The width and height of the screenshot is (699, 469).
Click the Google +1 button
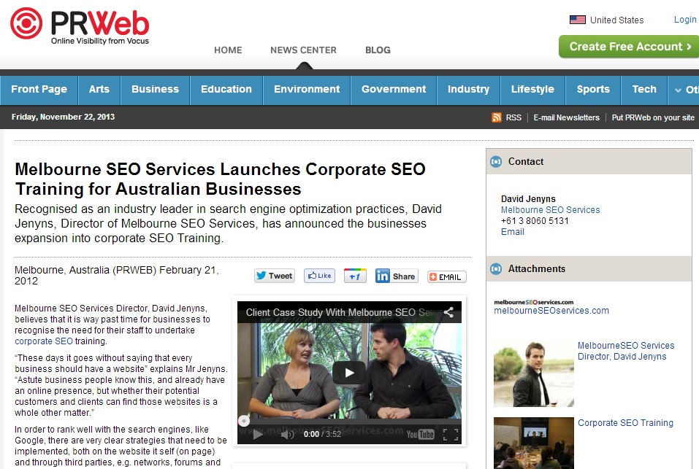pos(355,276)
